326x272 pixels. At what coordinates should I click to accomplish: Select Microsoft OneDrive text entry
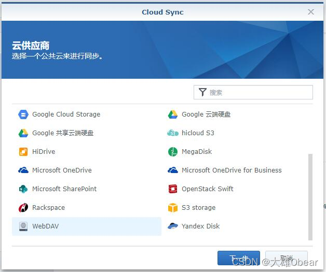tap(62, 170)
